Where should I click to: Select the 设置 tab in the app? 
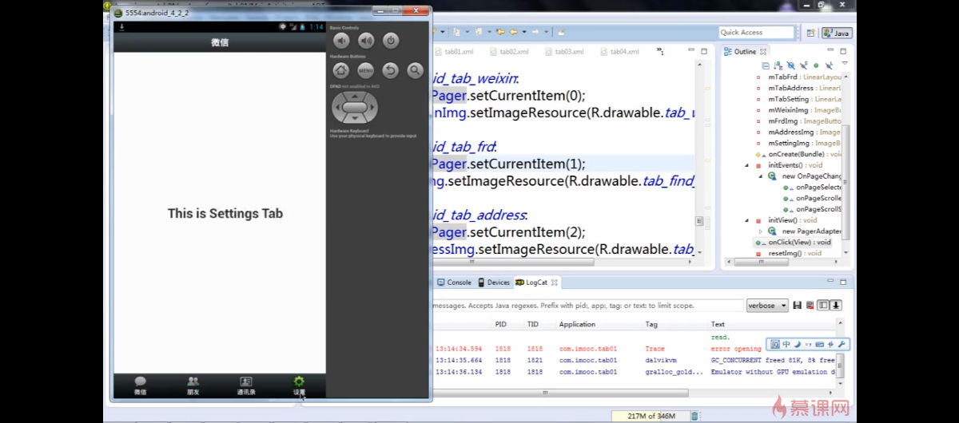coord(299,386)
